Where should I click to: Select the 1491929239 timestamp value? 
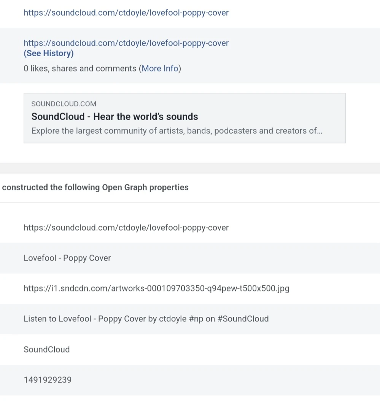pyautogui.click(x=47, y=380)
